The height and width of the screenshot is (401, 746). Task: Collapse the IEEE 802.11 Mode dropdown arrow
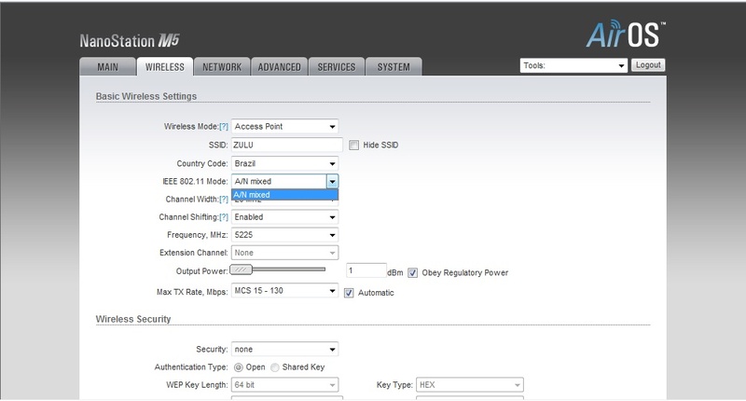332,181
